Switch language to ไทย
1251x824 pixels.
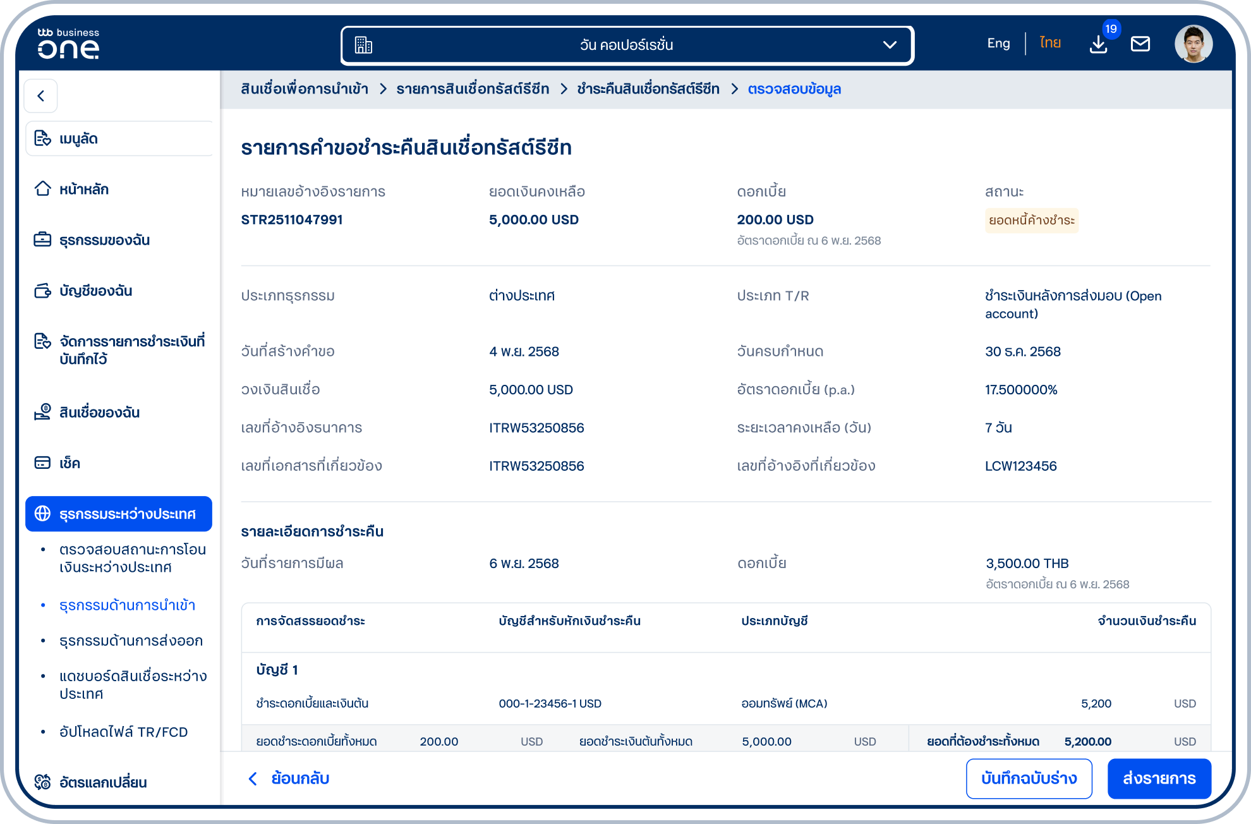(x=1050, y=43)
